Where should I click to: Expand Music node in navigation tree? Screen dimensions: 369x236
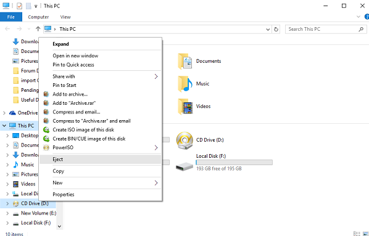coord(7,165)
